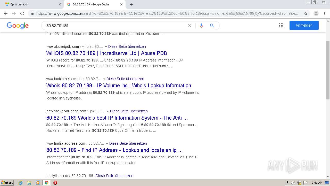The image size is (330, 186).
Task: Click the padlock site info icon
Action: tap(32, 13)
